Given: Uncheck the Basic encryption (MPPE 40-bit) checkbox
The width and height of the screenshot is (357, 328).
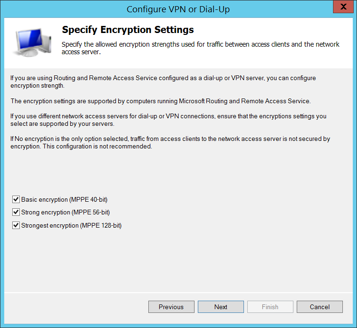Looking at the screenshot, I should coord(16,199).
